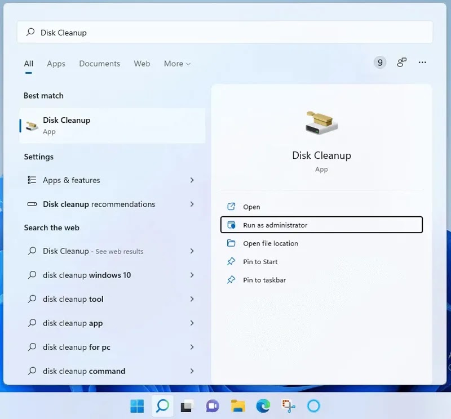This screenshot has width=451, height=419.
Task: Select 'Disk Cleanup - See web results'
Action: pyautogui.click(x=112, y=251)
